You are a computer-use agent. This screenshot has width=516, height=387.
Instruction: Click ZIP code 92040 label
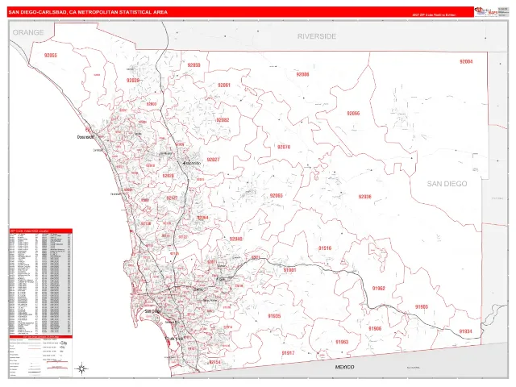[x=236, y=239]
